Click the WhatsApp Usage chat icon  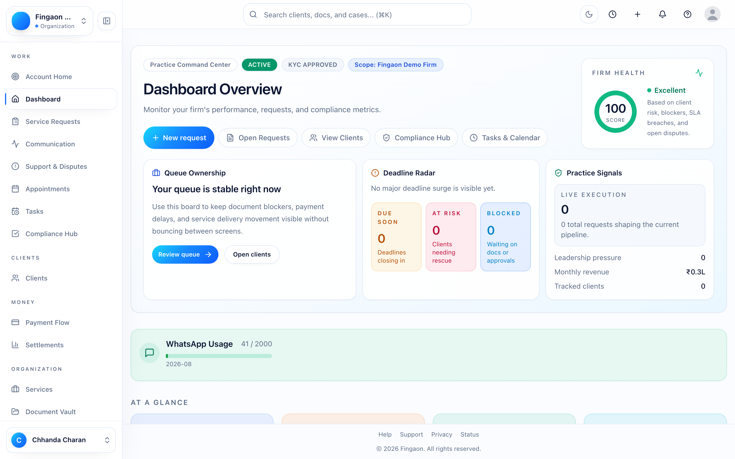click(x=150, y=353)
